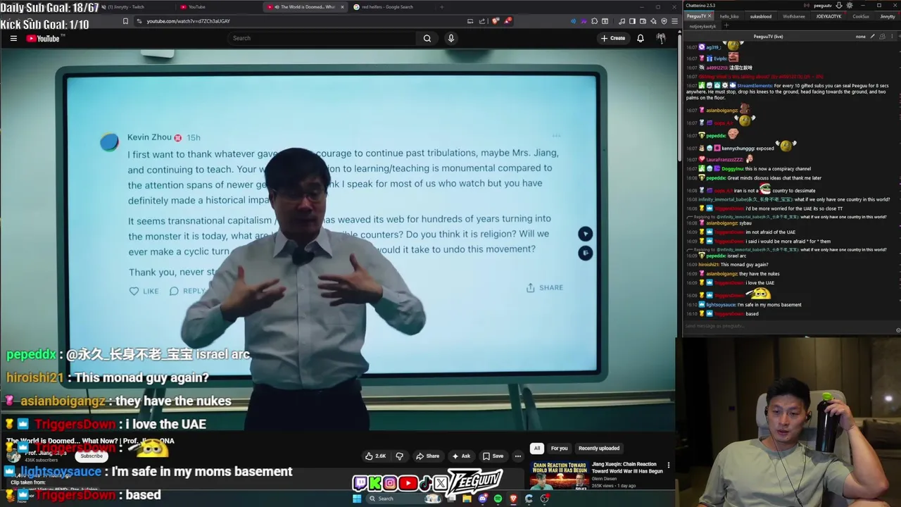Screen dimensions: 901x507
Task: Select the sukasblood Chatterino tab
Action: tap(761, 16)
